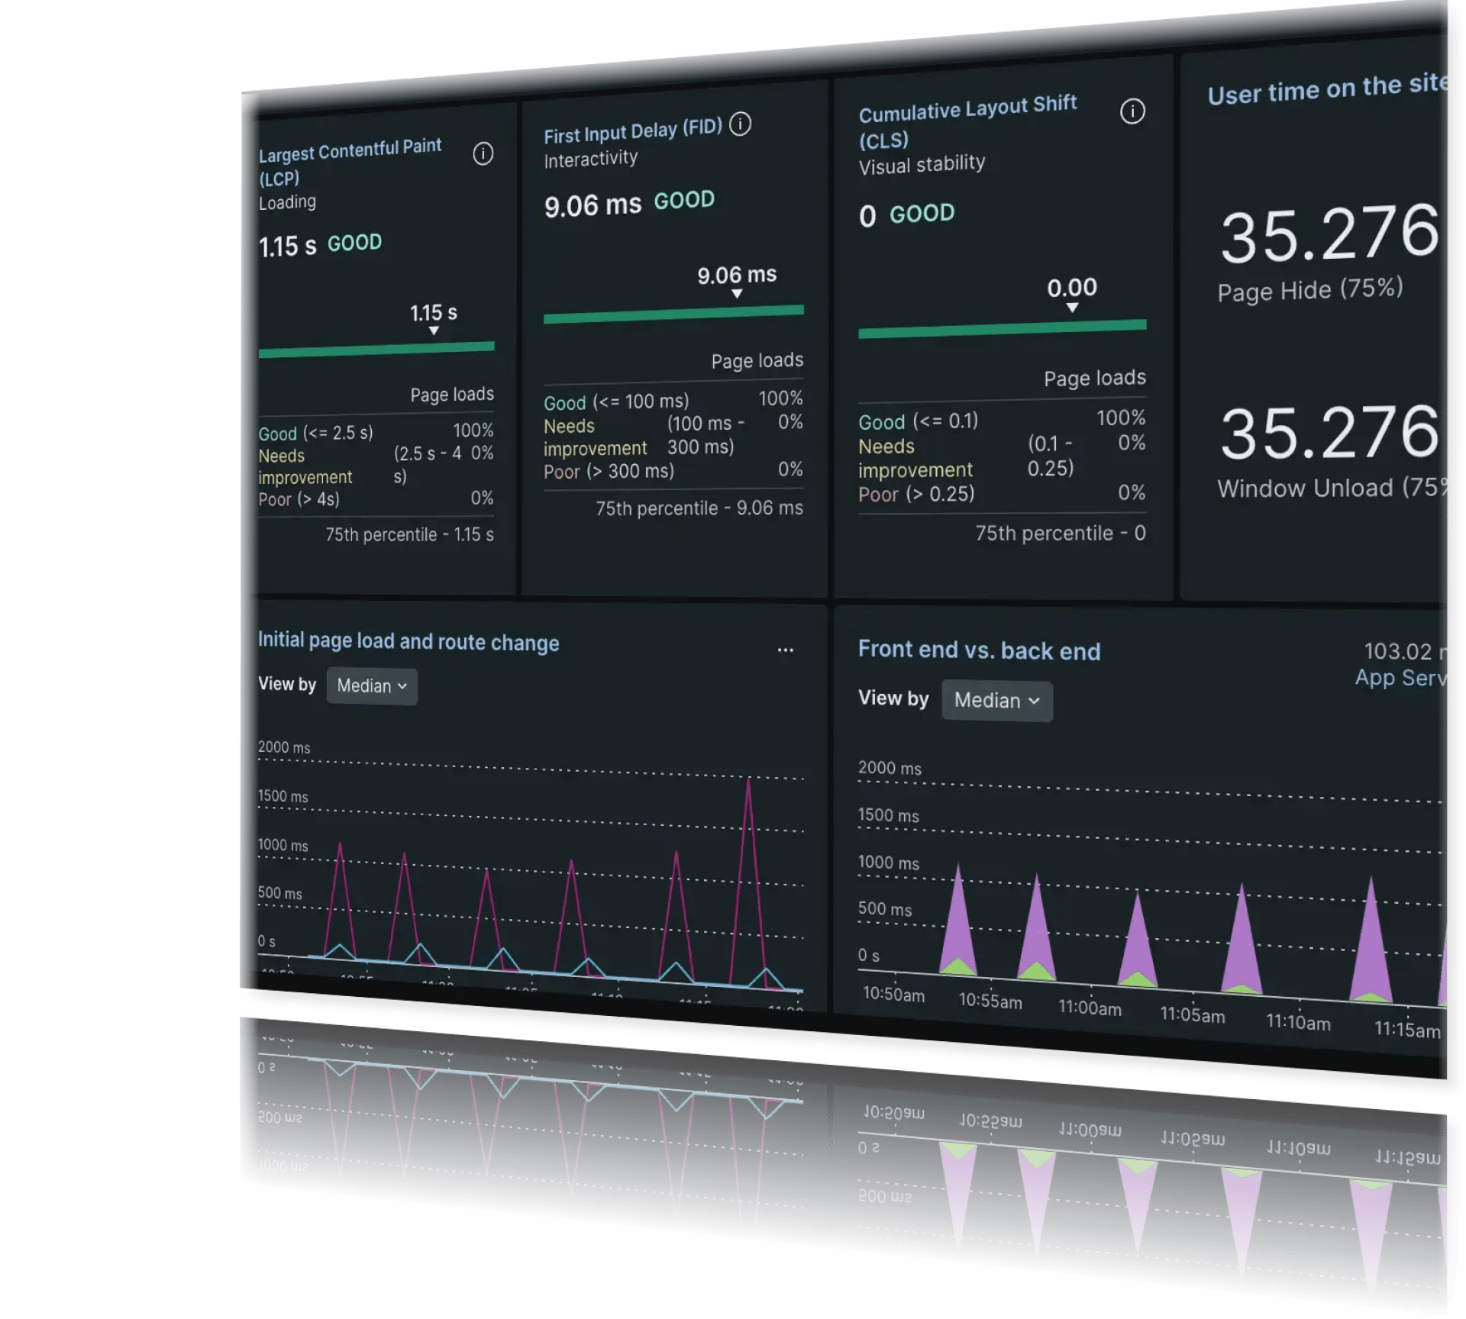Click the 9.06 ms marker triangle
1466x1319 pixels.
click(737, 294)
